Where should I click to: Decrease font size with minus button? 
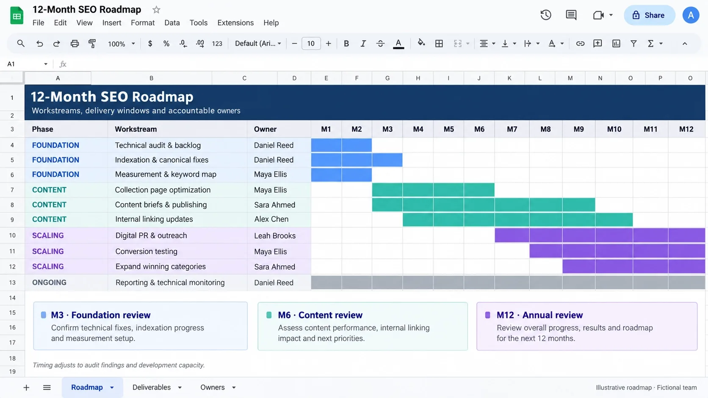(x=294, y=44)
